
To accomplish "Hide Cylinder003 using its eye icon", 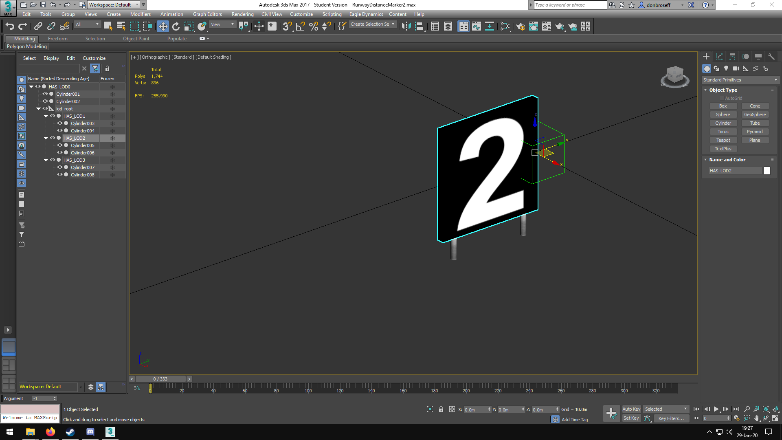I will pos(59,123).
